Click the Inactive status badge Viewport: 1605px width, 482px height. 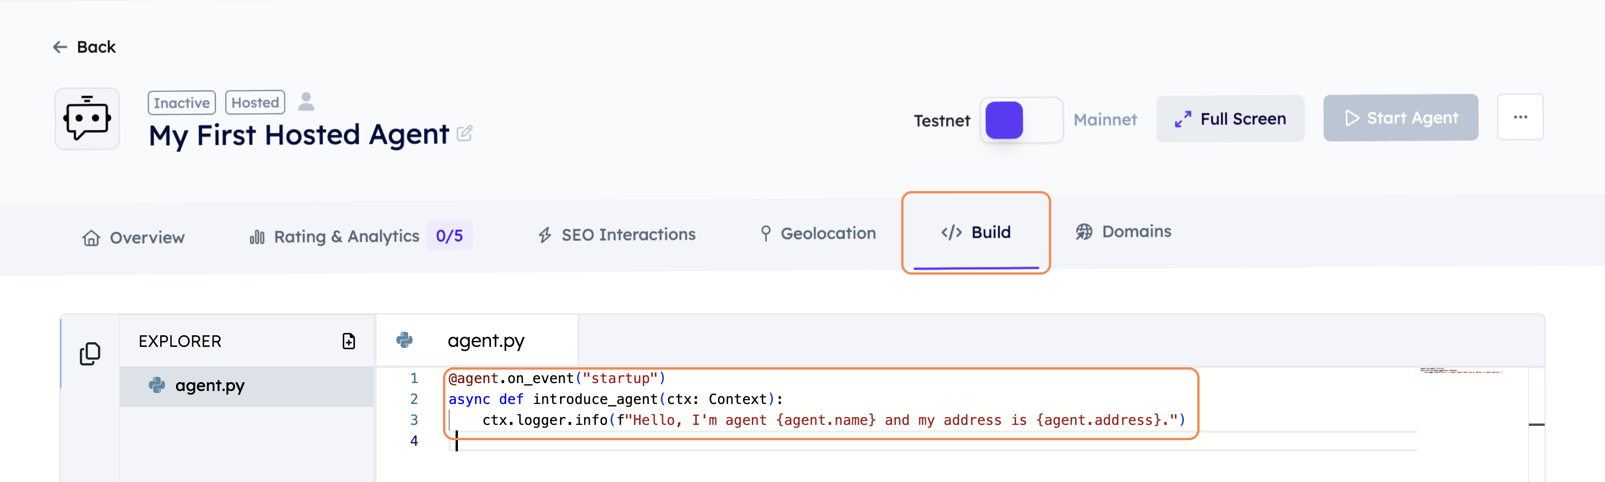pyautogui.click(x=182, y=103)
